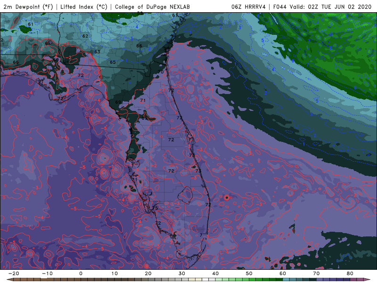The image size is (377, 282).
Task: Click the red bullseye marker off Florida's east coast
Action: [x=227, y=197]
